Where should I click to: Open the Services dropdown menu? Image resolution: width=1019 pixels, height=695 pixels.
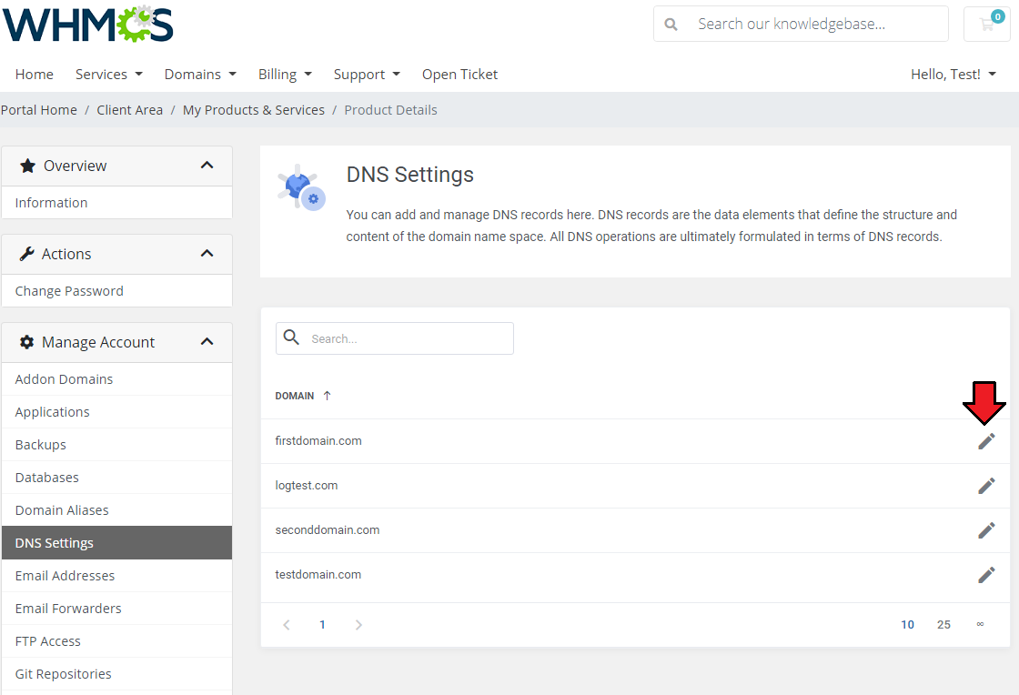(x=108, y=75)
